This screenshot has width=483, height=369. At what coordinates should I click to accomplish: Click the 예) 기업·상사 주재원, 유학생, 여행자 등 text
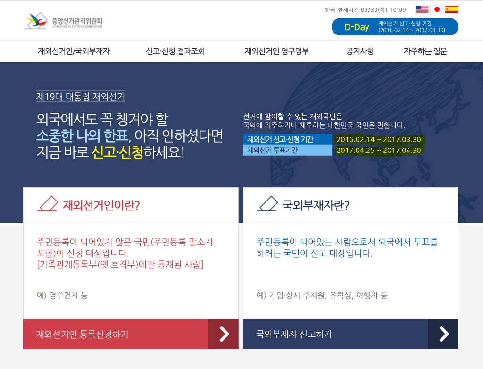coord(322,295)
